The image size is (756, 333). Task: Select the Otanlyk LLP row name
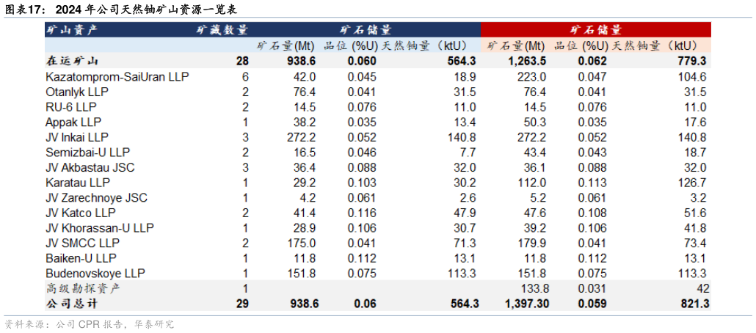(77, 92)
